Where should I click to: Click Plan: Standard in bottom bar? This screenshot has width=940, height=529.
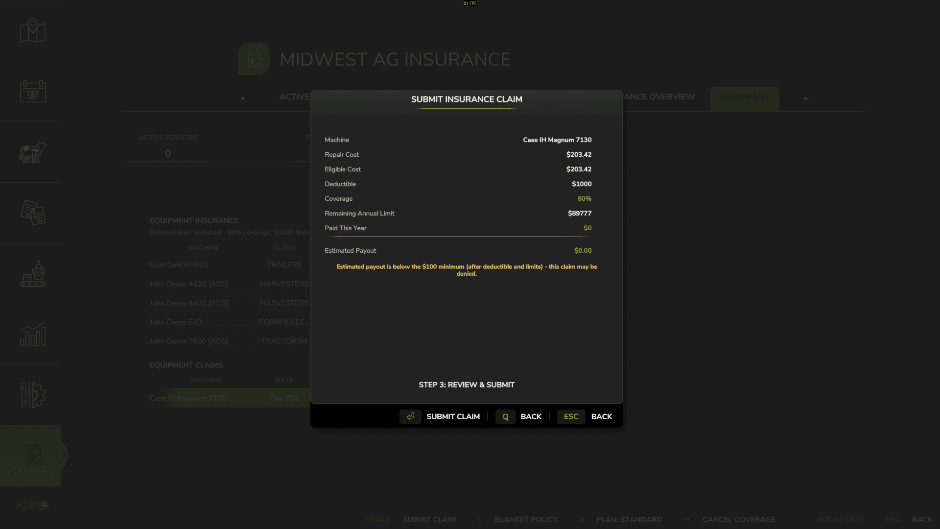(x=629, y=519)
